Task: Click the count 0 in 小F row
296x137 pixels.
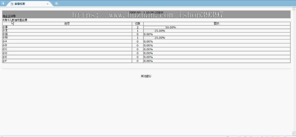Action: pos(137,61)
